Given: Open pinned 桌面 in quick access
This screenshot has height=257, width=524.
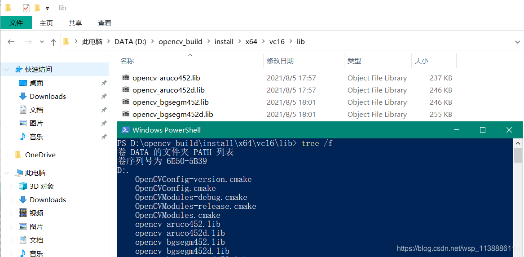Looking at the screenshot, I should point(36,83).
